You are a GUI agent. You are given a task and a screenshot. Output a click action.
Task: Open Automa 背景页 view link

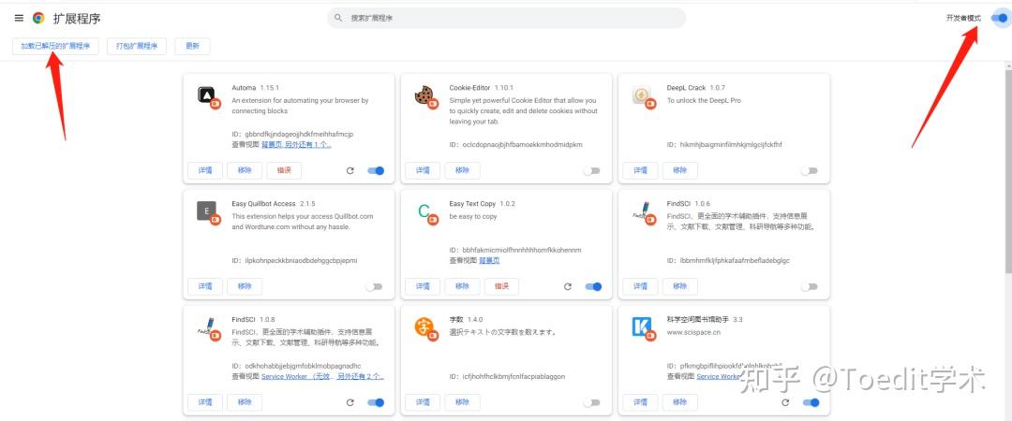coord(271,144)
